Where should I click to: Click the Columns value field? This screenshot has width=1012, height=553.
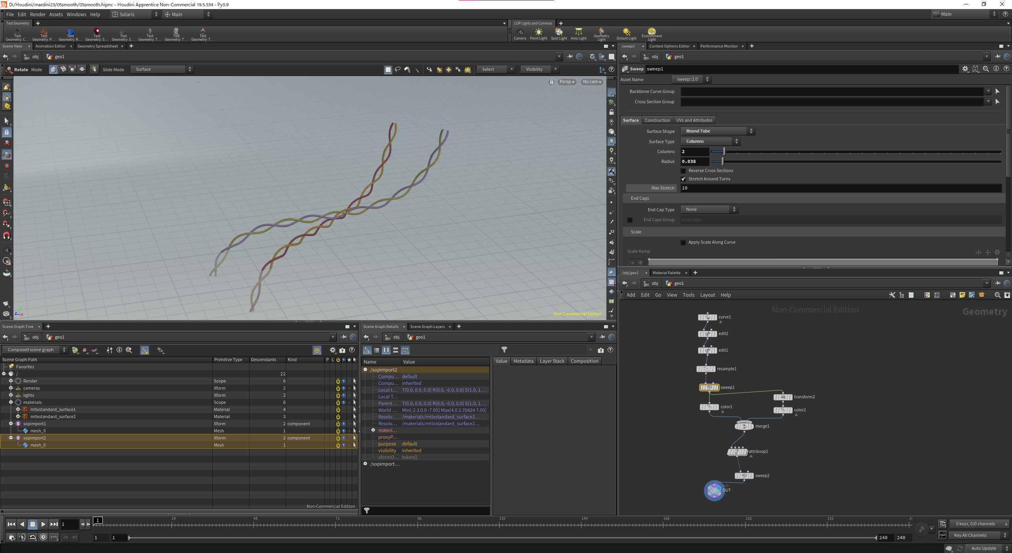tap(695, 152)
